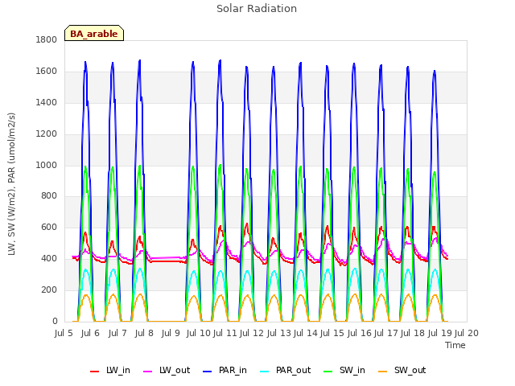Click the Jul 14 x-axis tick label
The width and height of the screenshot is (515, 386).
[x=306, y=333]
